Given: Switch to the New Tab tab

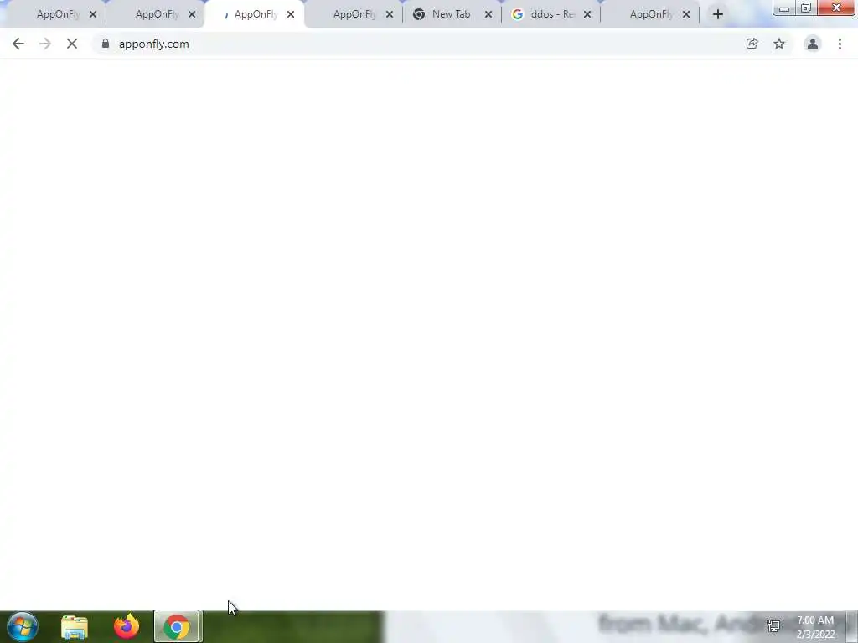Looking at the screenshot, I should 451,14.
